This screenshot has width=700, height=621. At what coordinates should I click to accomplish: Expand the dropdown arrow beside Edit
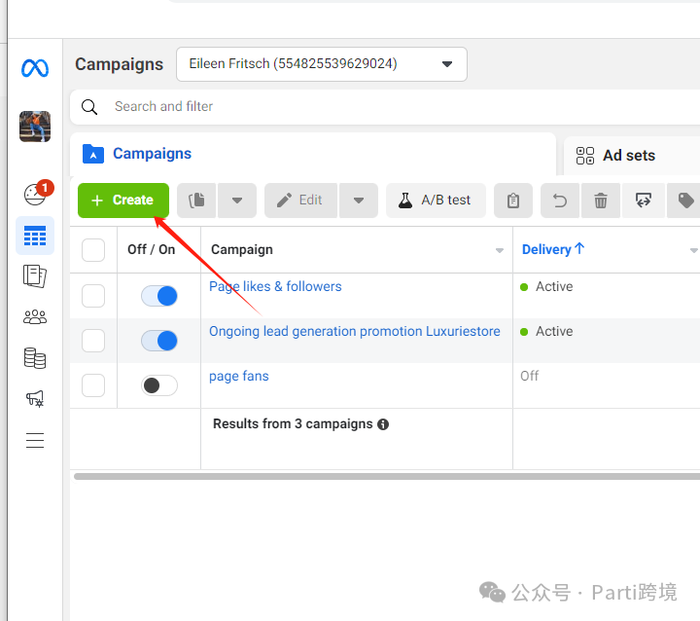(359, 201)
